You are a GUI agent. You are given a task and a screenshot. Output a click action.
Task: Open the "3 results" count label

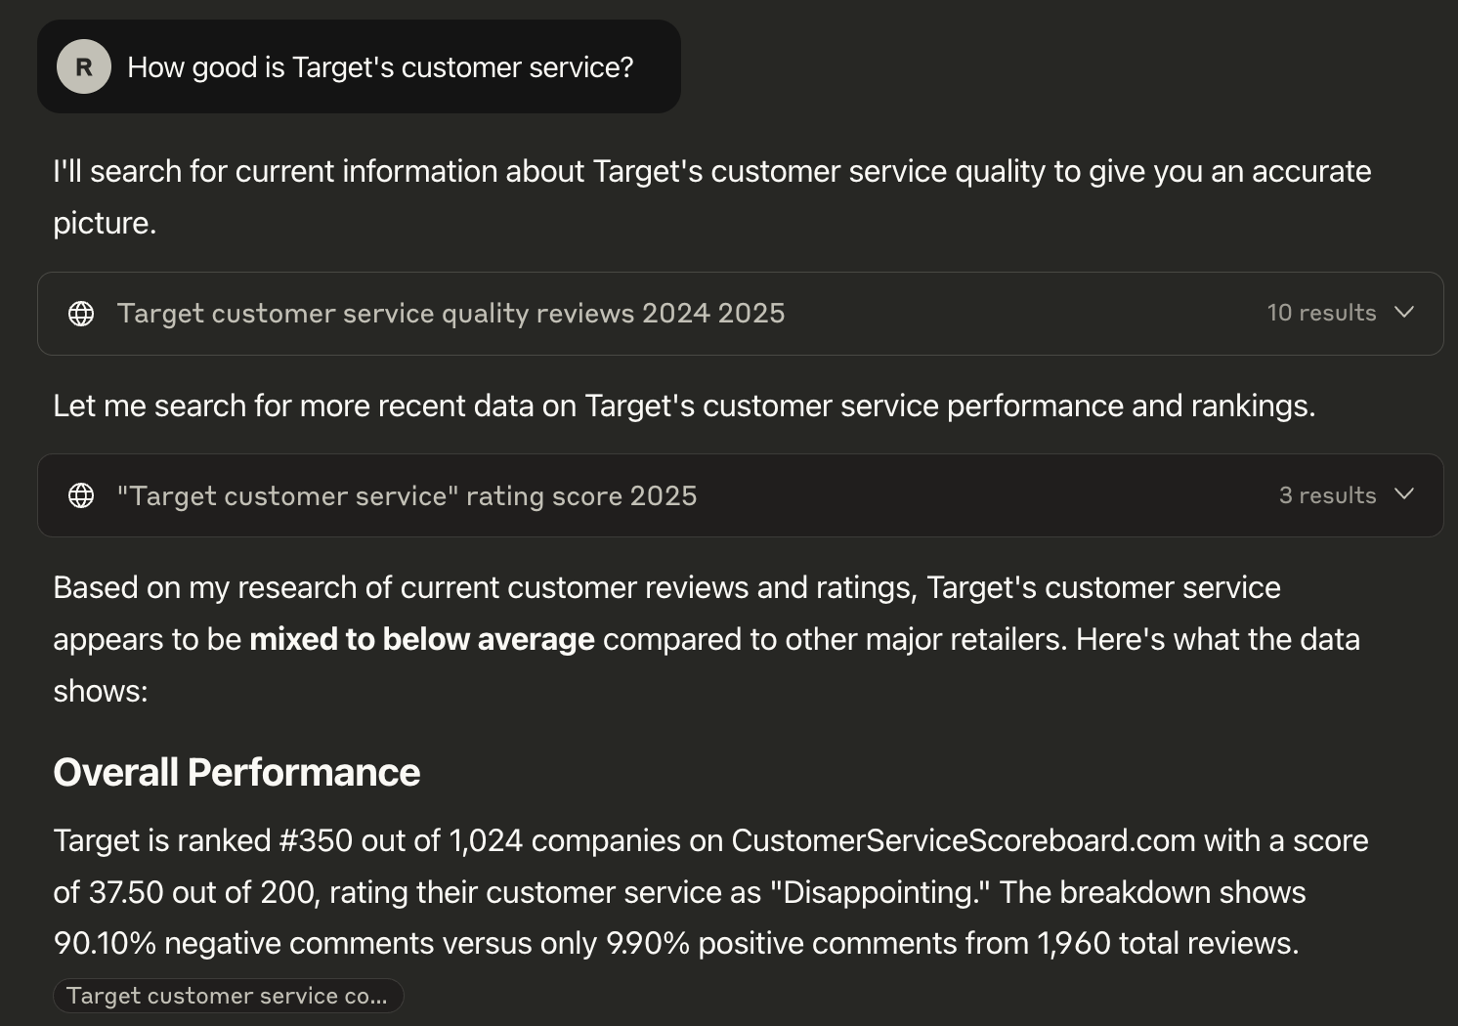pos(1327,495)
